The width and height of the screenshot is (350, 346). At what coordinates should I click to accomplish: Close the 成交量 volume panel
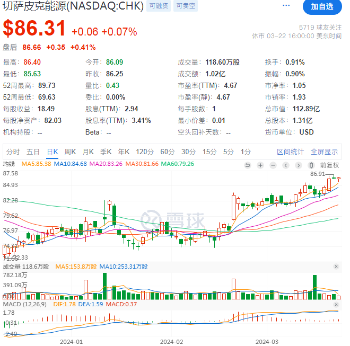(x=336, y=267)
